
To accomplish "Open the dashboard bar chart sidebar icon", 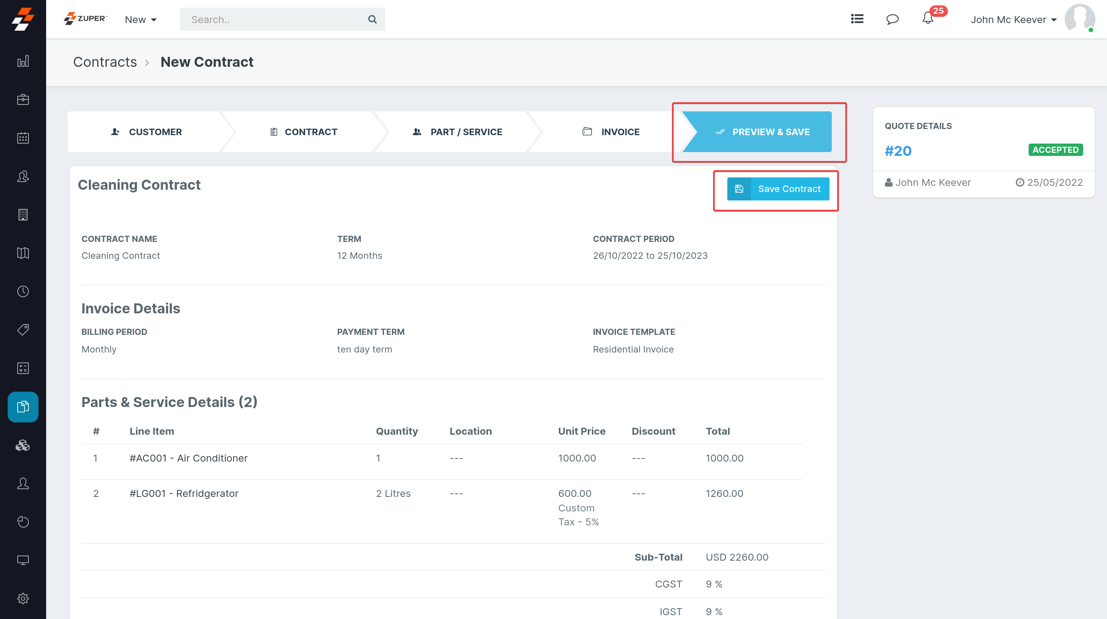I will 23,61.
